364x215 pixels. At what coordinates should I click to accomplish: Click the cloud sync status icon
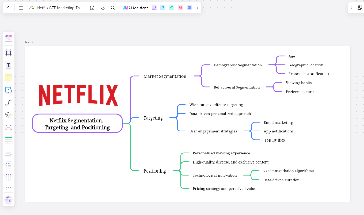[x=32, y=8]
